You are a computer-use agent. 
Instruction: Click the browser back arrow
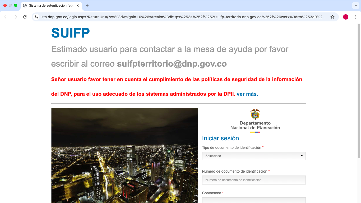pos(6,17)
